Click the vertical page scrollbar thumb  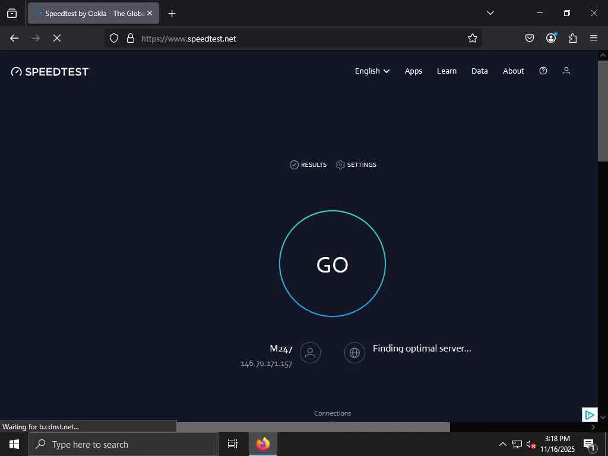tap(603, 110)
